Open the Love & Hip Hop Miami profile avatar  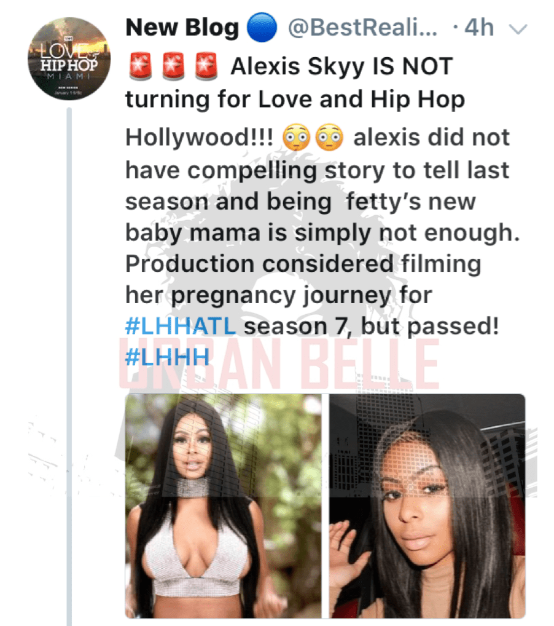pyautogui.click(x=69, y=58)
